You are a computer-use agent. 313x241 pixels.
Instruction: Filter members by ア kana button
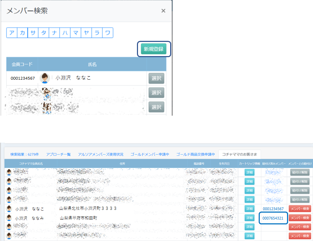point(12,33)
